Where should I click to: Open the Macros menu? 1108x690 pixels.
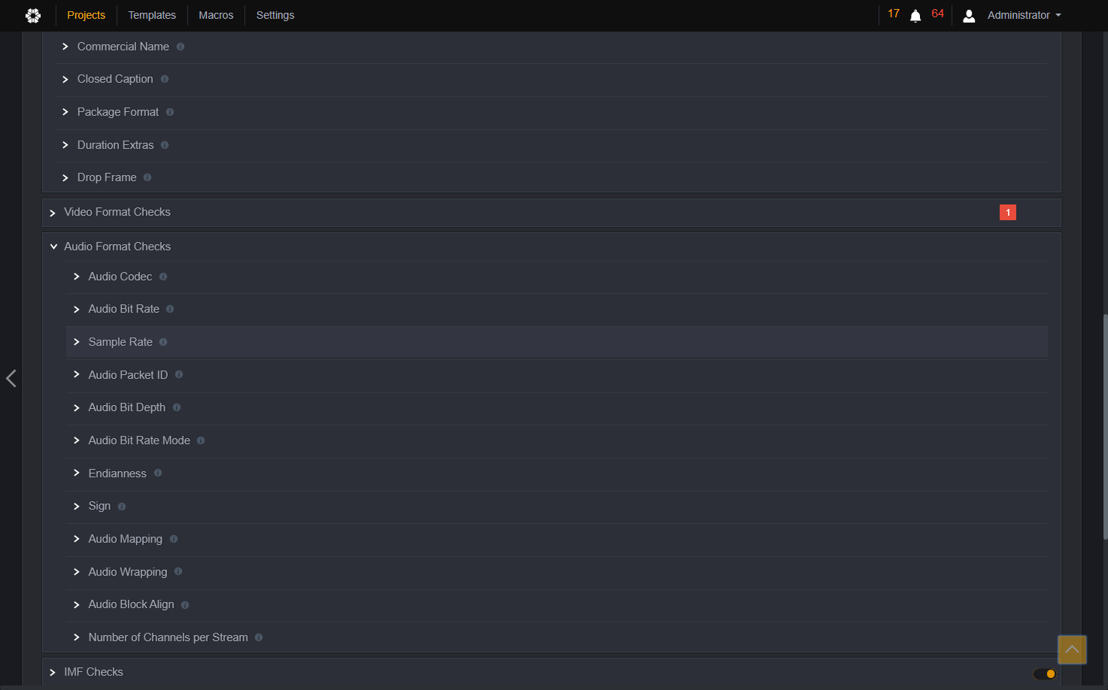(216, 15)
